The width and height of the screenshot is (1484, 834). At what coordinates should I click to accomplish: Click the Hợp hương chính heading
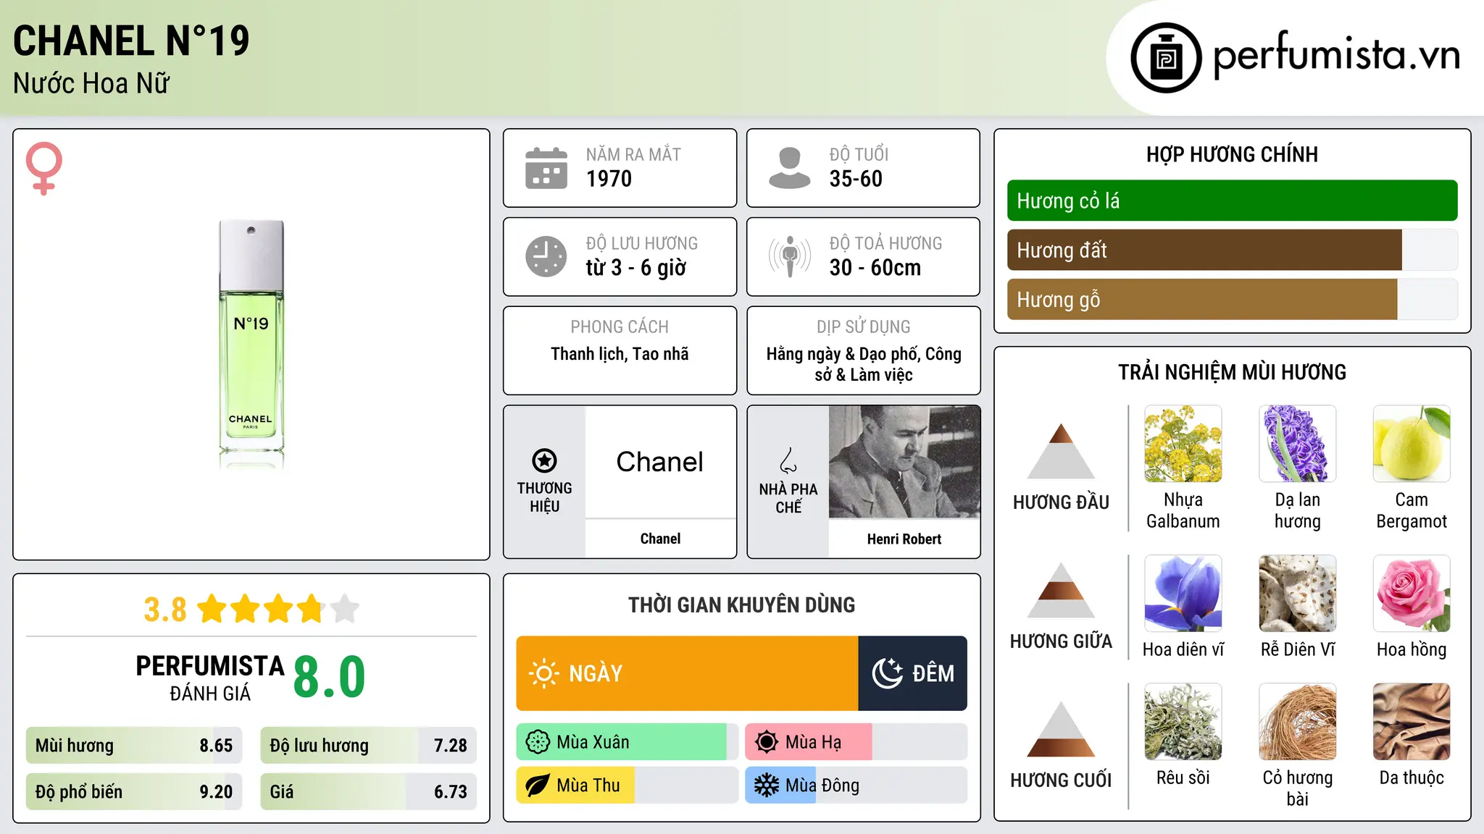1232,154
